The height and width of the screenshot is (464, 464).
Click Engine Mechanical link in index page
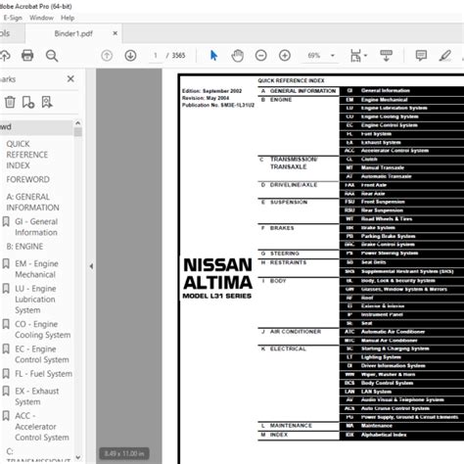[385, 100]
